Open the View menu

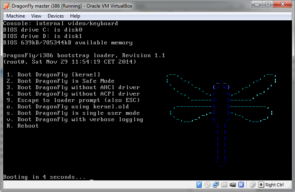click(x=36, y=16)
